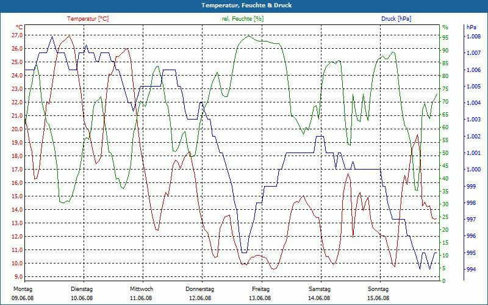
Task: Click the '18,0' temperature axis value
Action: pos(17,156)
